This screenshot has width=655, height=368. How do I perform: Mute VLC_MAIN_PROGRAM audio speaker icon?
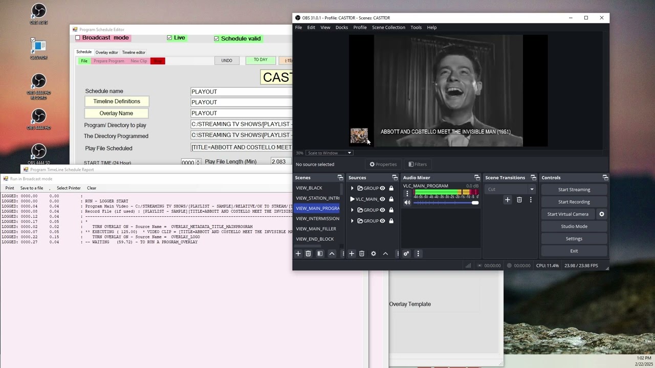click(x=407, y=203)
